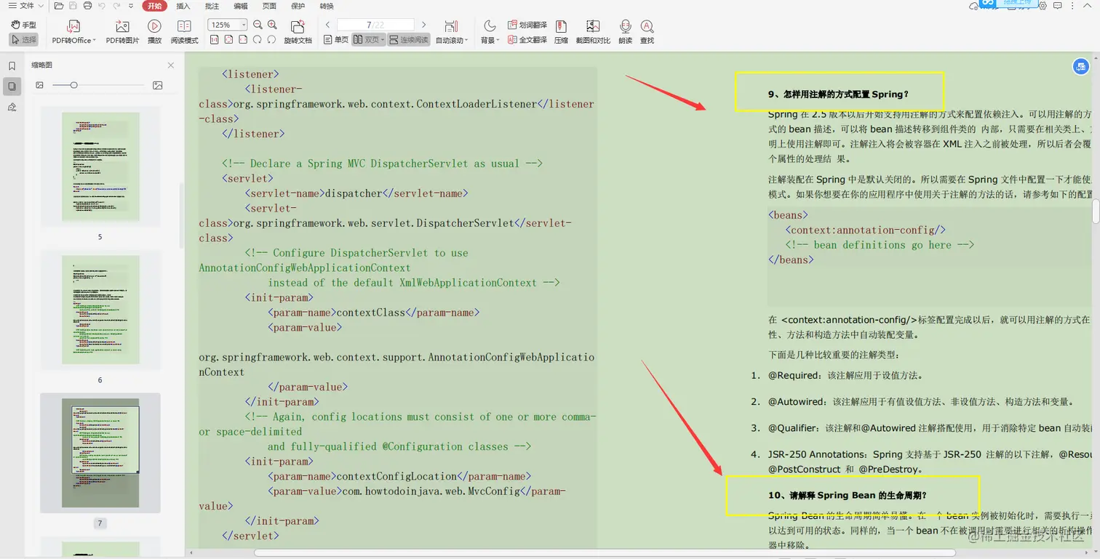Switch to the 插入 tab

click(183, 6)
